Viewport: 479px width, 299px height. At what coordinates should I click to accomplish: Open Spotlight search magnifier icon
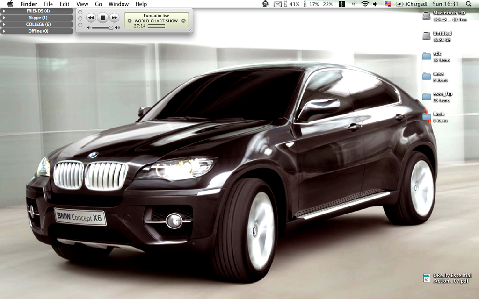[469, 4]
